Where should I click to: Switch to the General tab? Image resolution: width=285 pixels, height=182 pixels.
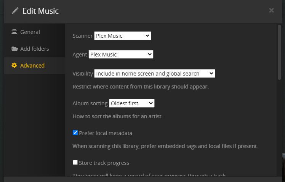click(30, 32)
